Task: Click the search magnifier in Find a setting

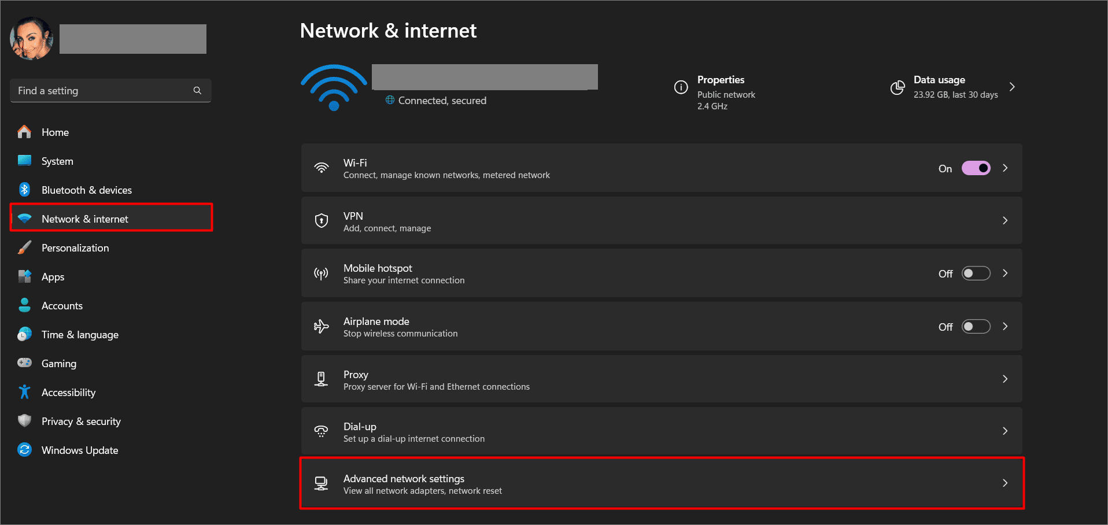Action: click(197, 90)
